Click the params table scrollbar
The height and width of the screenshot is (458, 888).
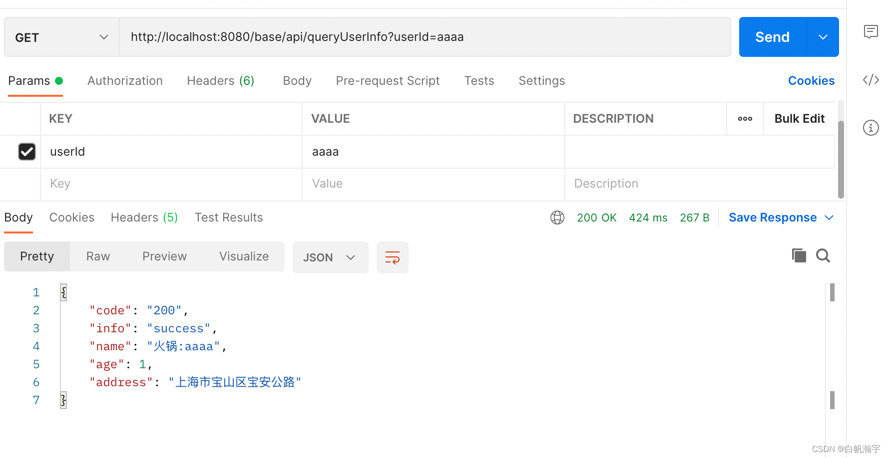pos(841,160)
